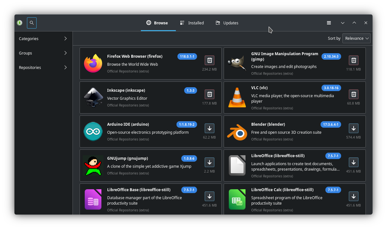Install LibreOffice Calc via download arrow

354,196
